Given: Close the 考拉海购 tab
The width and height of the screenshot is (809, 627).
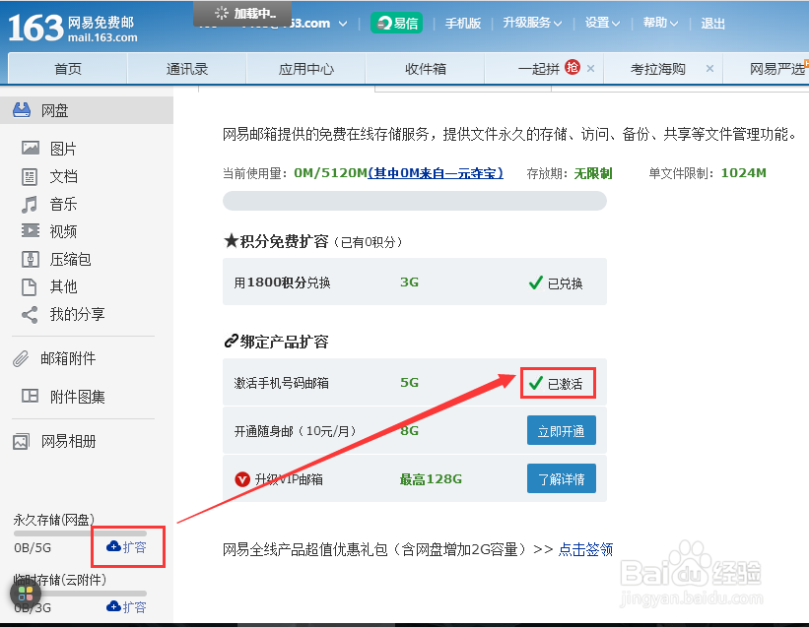Looking at the screenshot, I should point(709,68).
